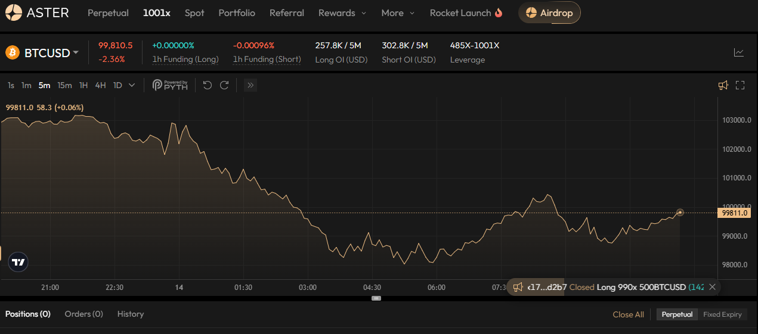The image size is (758, 334).
Task: Switch to Fixed Expiry positions toggle
Action: [722, 314]
